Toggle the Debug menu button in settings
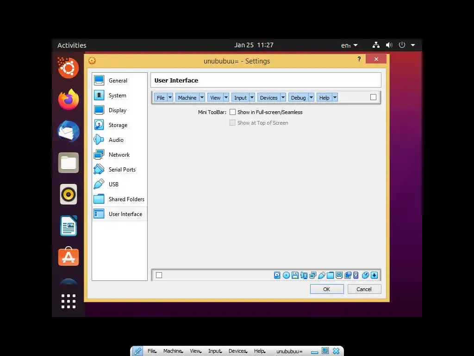474x356 pixels. tap(299, 97)
